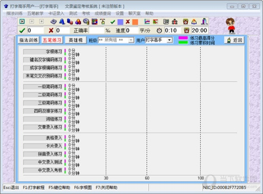Screen dimensions: 263x194
Task: Click the 速度 speed value field
Action: pyautogui.click(x=132, y=31)
